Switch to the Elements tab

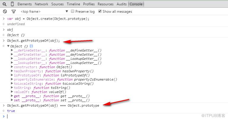point(25,4)
